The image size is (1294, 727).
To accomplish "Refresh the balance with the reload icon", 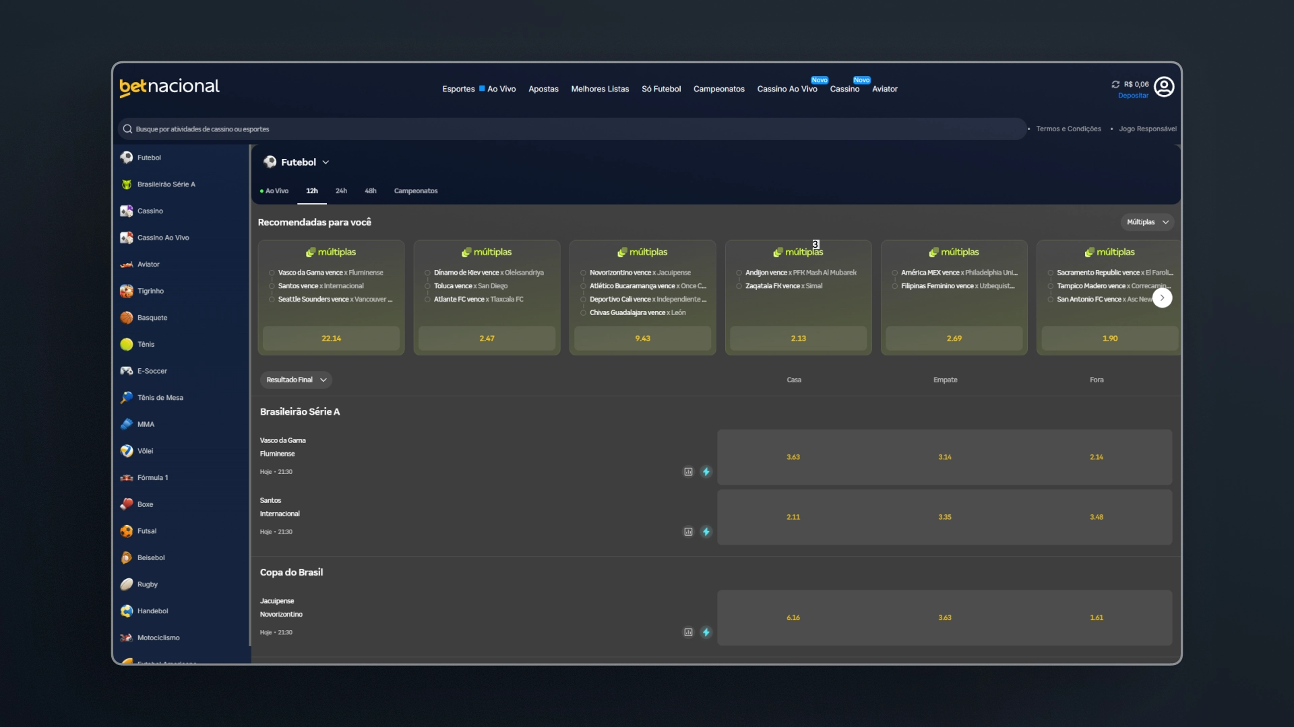I will (x=1115, y=84).
